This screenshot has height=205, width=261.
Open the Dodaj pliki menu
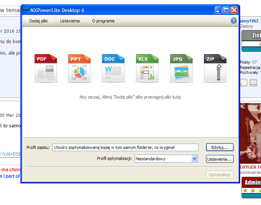38,21
